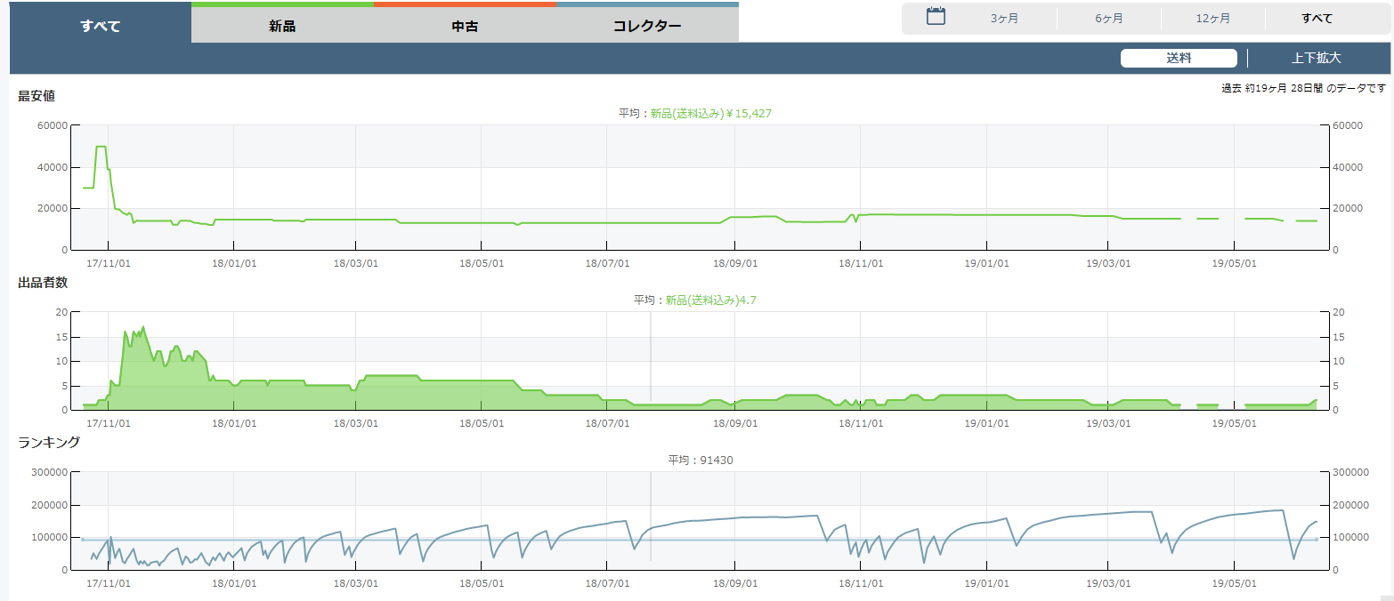Set the period to 6ヶ月

tap(1108, 19)
